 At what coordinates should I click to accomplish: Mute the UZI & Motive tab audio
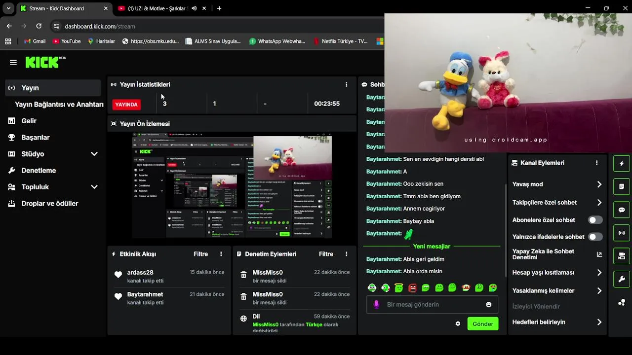194,8
